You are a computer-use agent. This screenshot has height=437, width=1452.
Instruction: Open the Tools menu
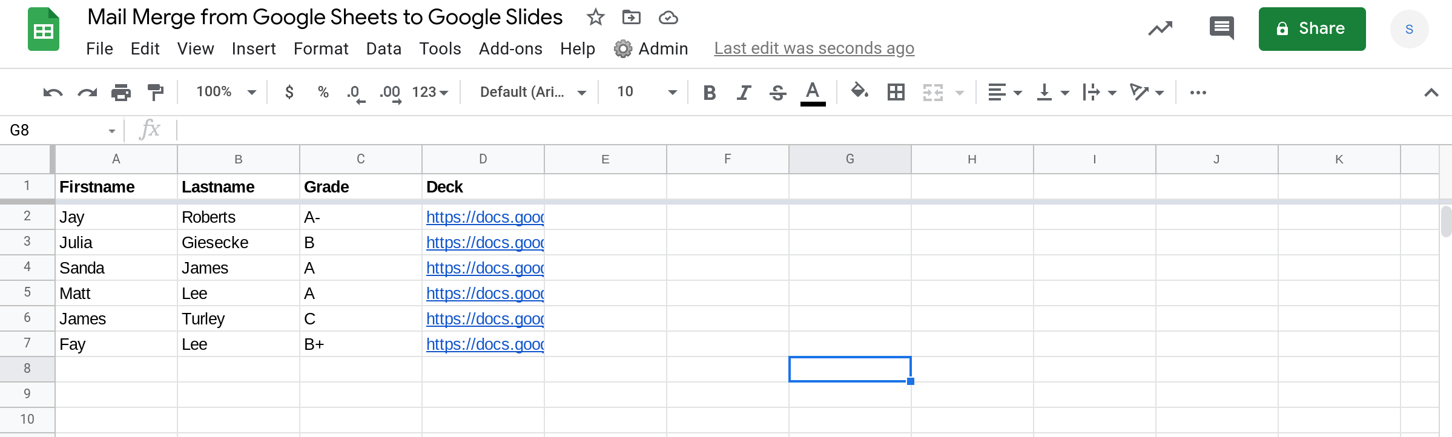(x=440, y=48)
